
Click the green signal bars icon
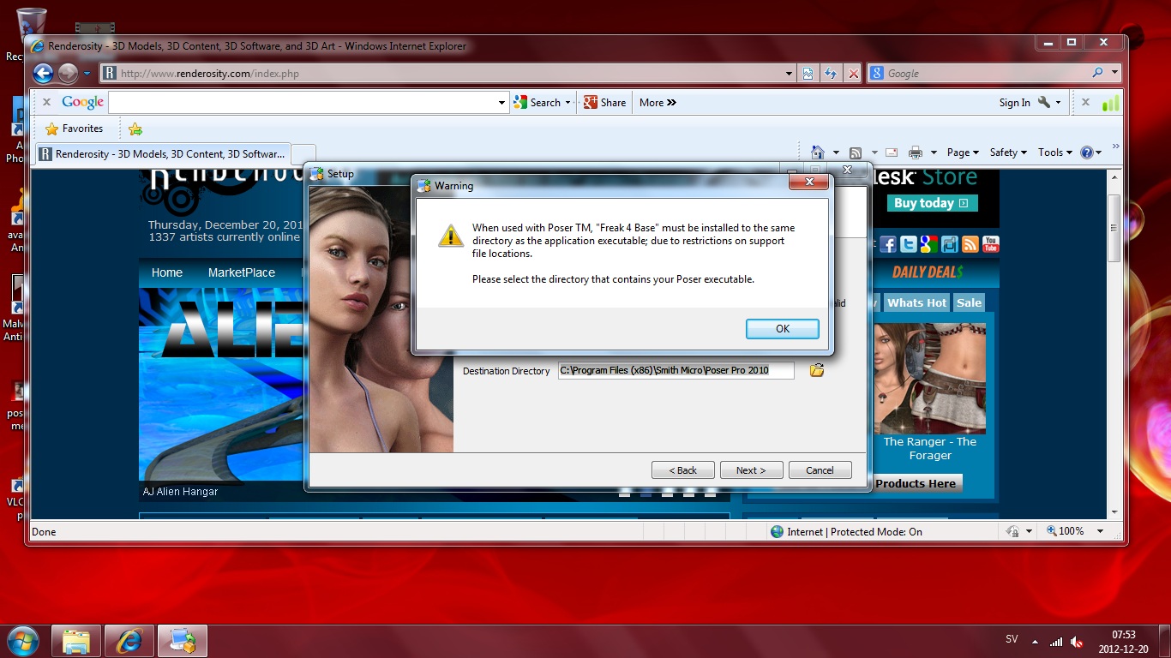(1110, 103)
